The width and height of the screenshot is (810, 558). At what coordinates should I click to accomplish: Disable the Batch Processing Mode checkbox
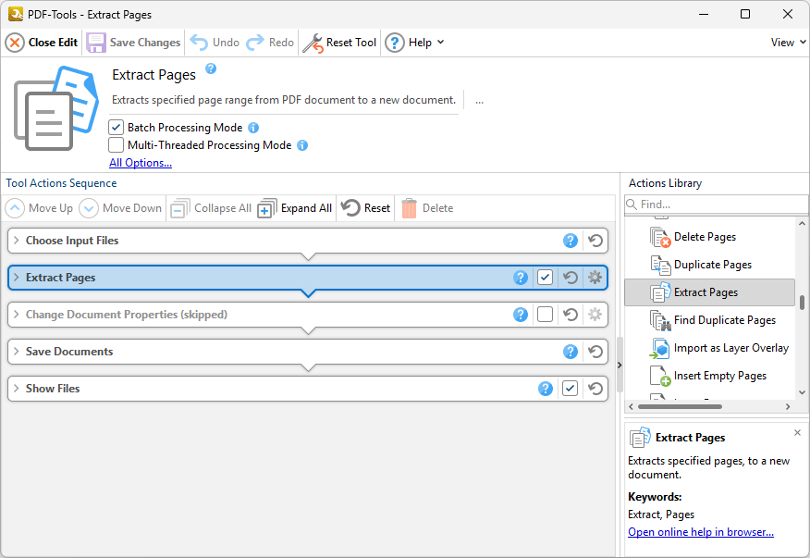pos(116,128)
